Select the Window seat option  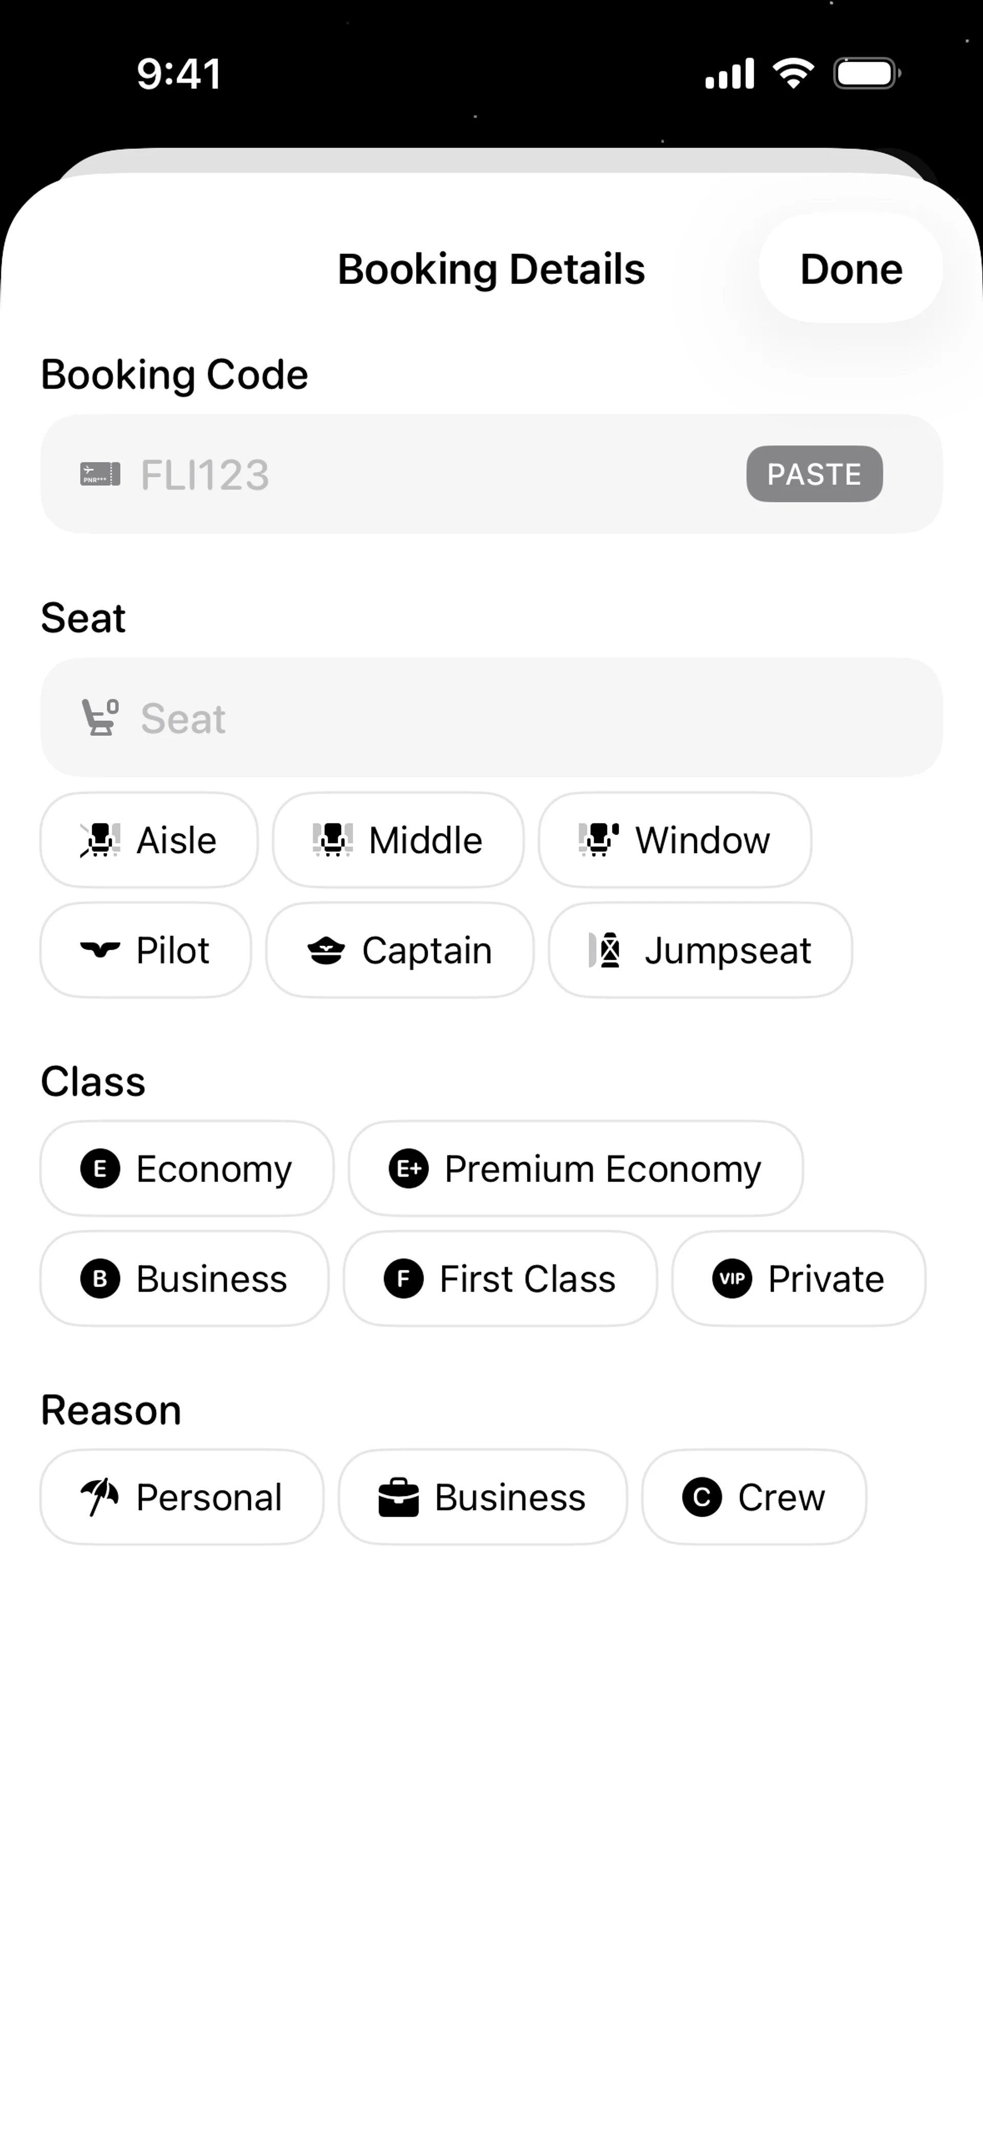[x=674, y=840]
